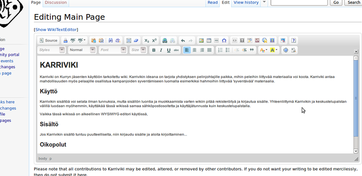Click the signature pencil-note icon

click(250, 41)
